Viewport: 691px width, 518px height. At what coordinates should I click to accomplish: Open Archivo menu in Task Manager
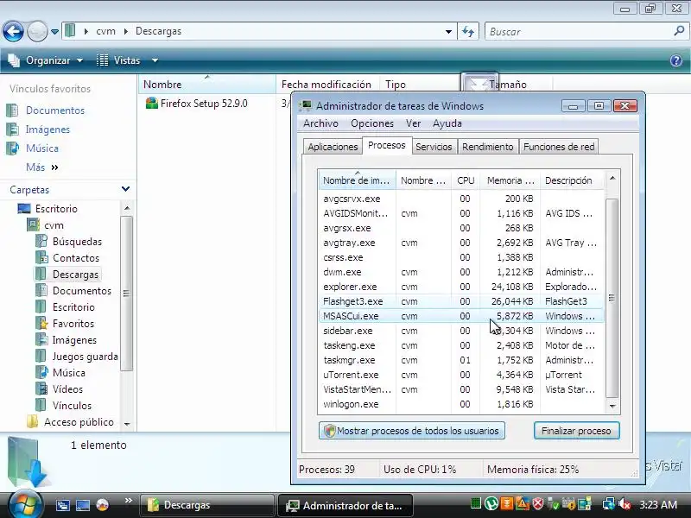[x=320, y=123]
